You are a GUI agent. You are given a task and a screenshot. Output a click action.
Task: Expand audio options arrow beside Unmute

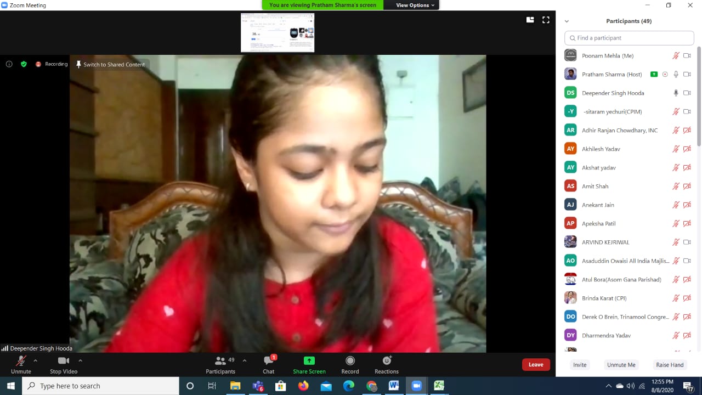click(x=36, y=360)
